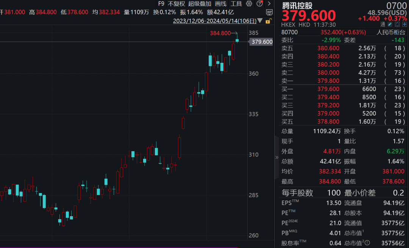Click the 最小价差 value 0.2

[x=398, y=193]
